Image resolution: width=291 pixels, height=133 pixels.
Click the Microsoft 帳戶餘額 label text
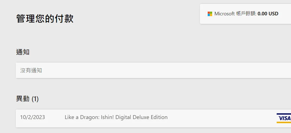click(235, 14)
